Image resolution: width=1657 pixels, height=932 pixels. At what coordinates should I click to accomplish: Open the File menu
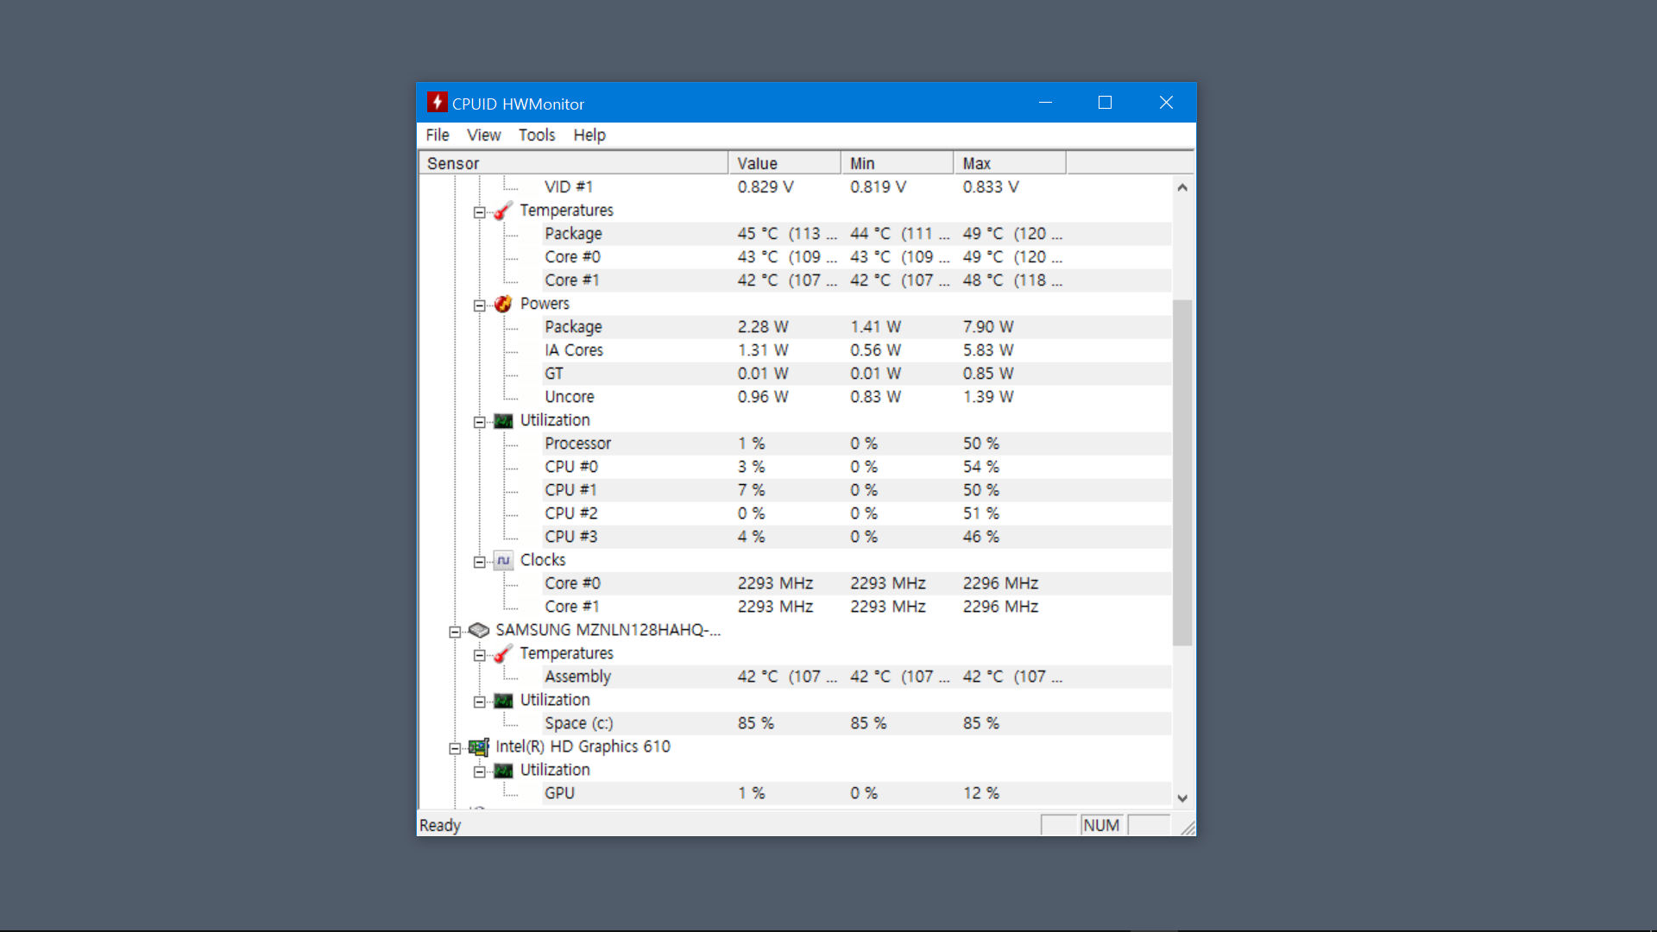tap(438, 135)
